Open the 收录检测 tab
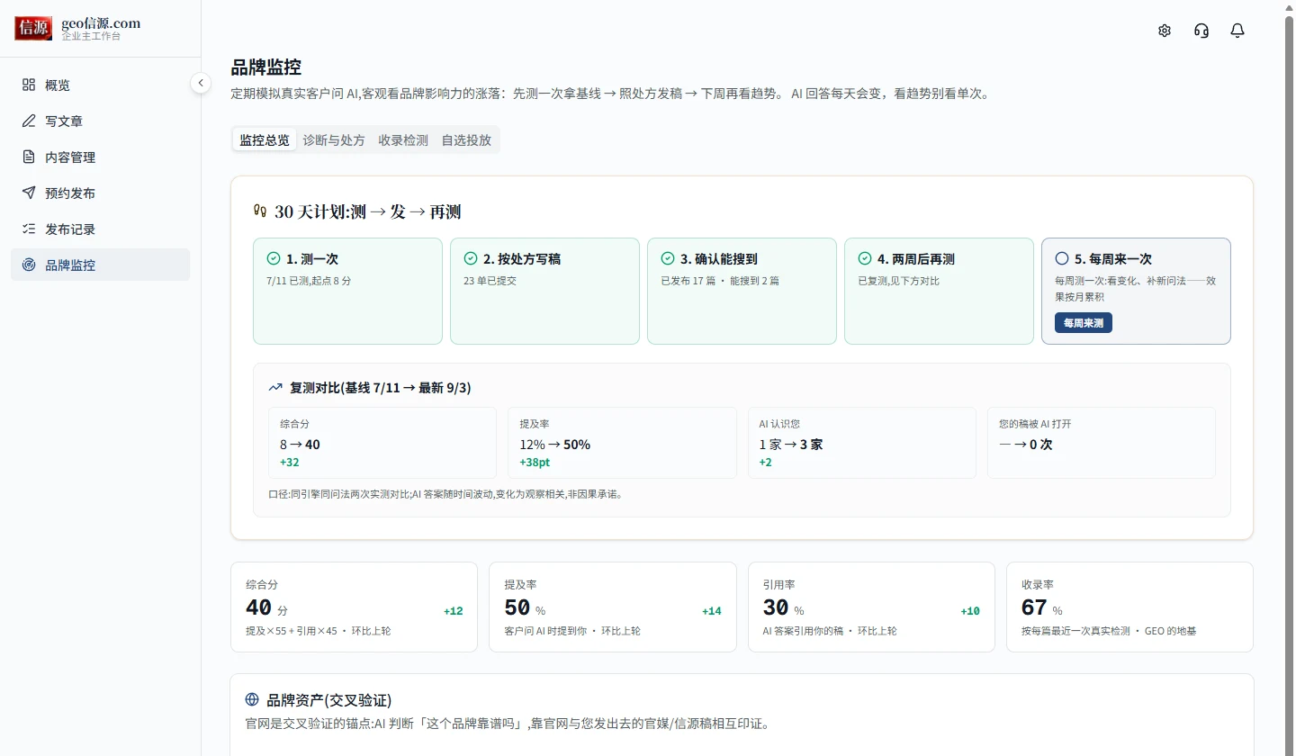 tap(403, 139)
